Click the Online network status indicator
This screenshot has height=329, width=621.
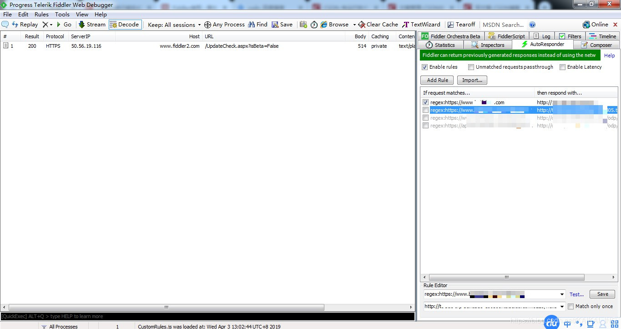click(596, 25)
